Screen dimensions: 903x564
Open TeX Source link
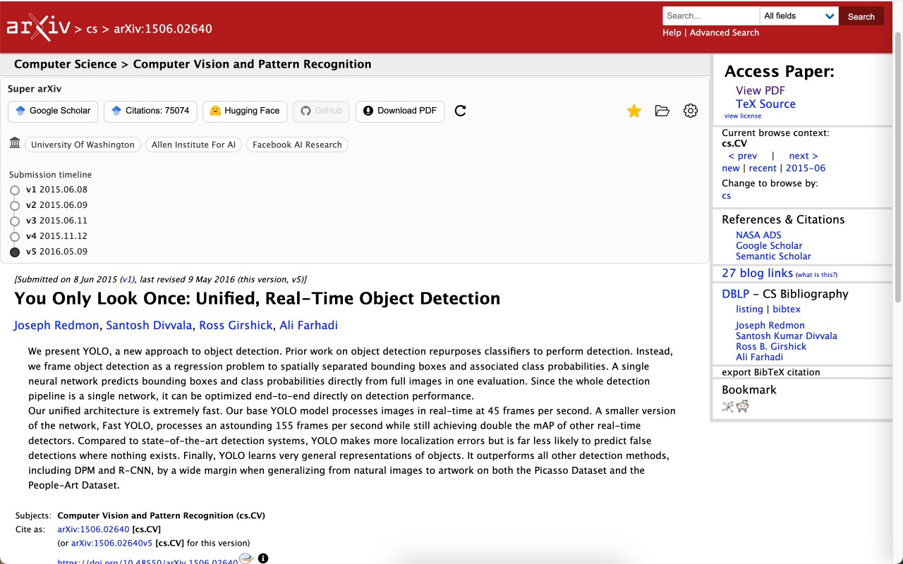765,104
